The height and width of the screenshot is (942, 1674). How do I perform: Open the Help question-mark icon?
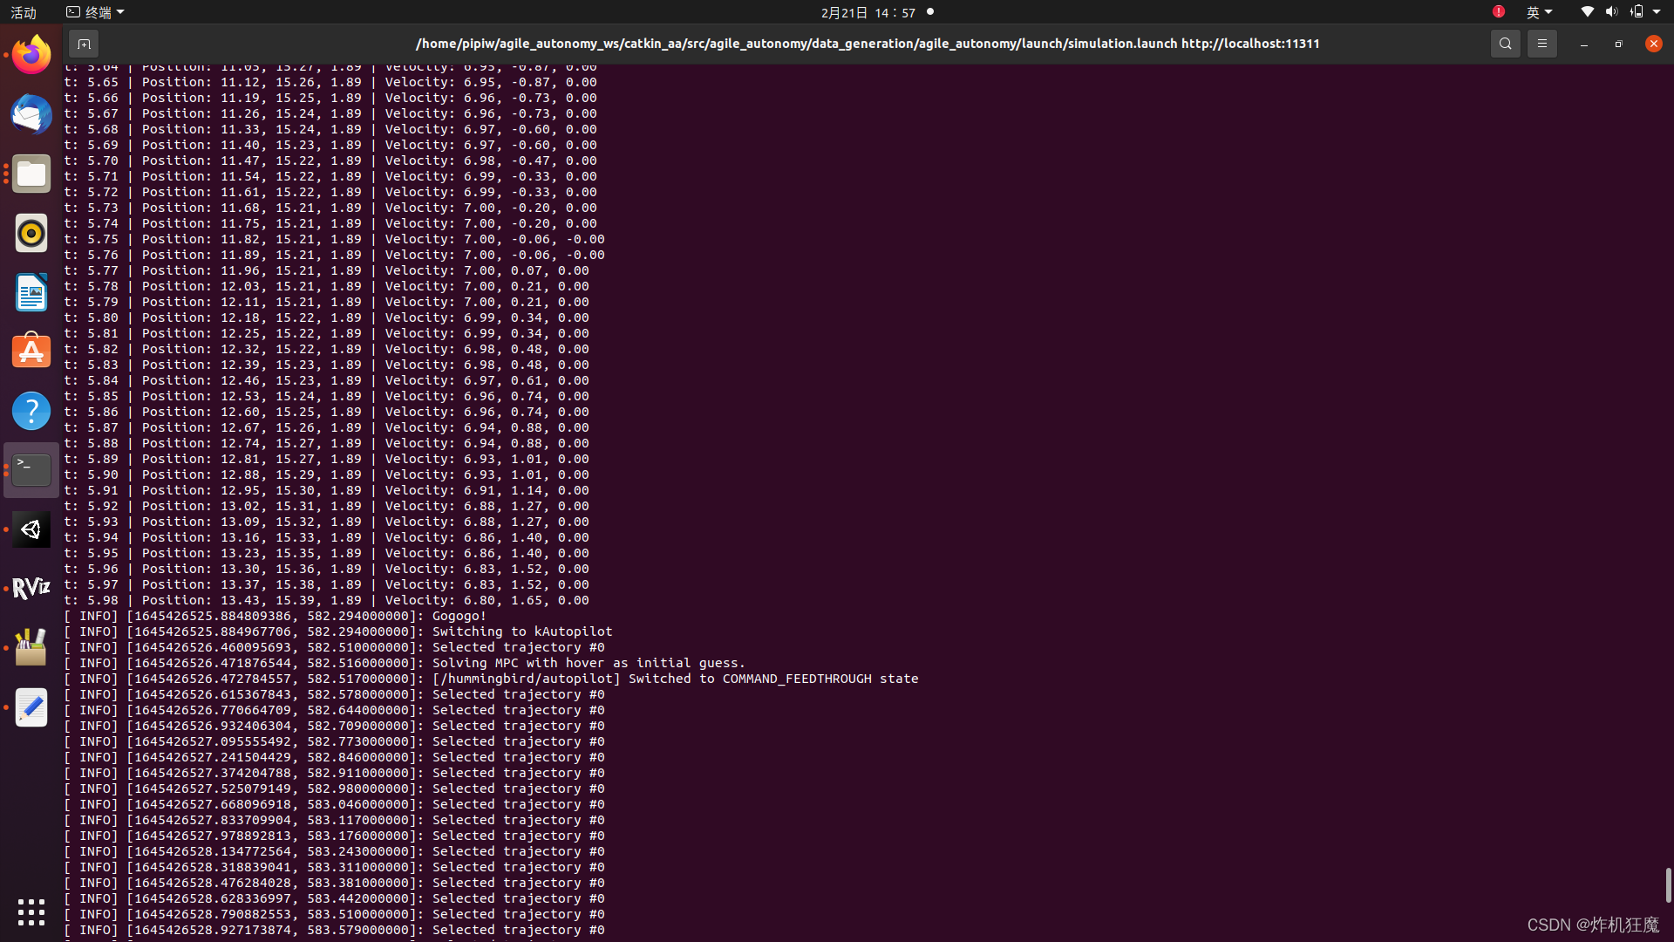31,411
